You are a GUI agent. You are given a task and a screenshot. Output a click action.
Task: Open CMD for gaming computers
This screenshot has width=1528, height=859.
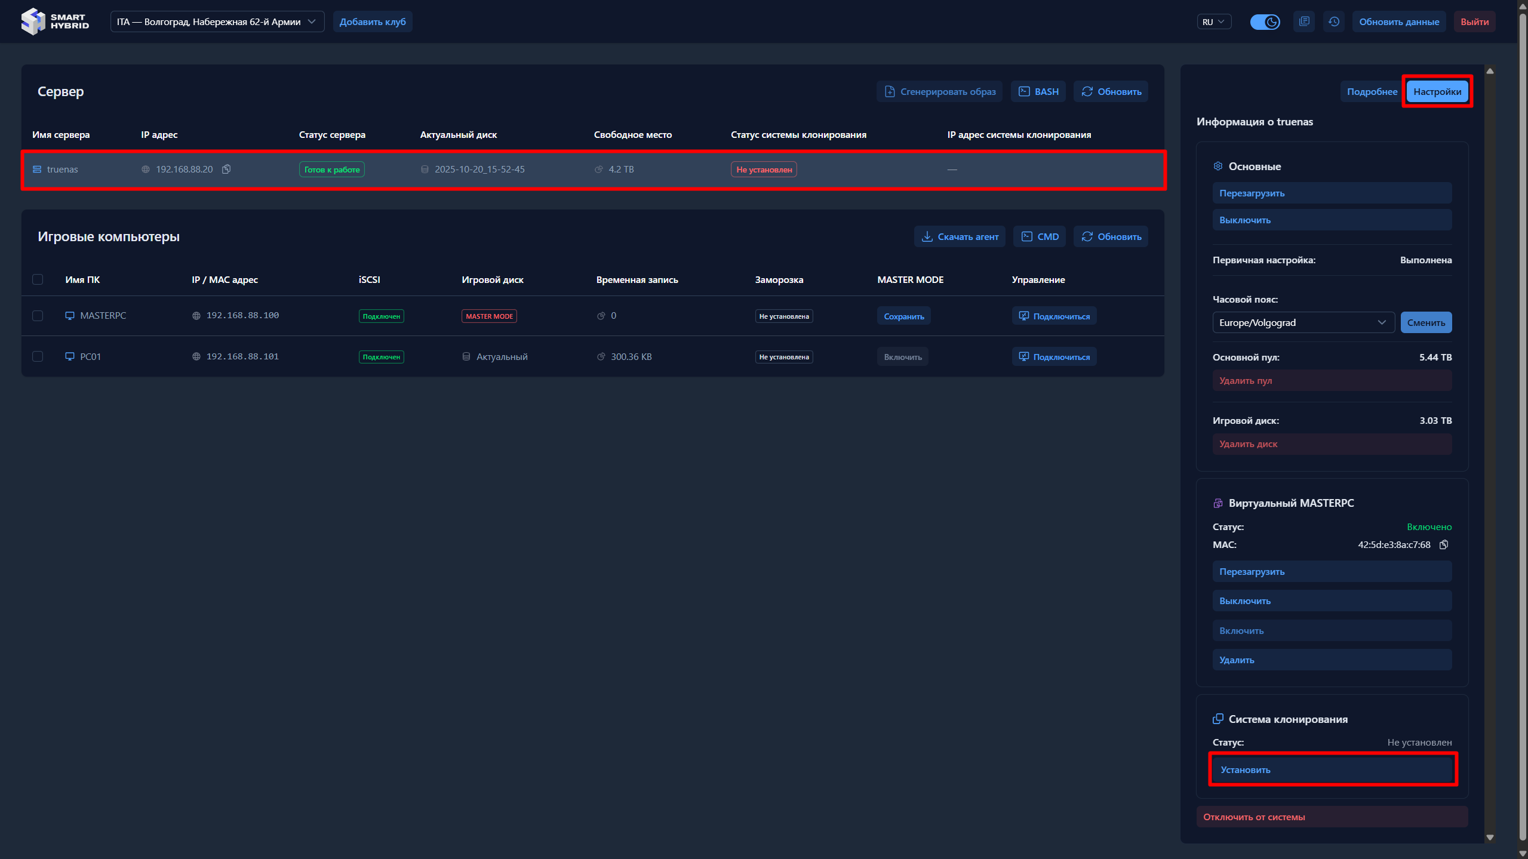[x=1040, y=237]
